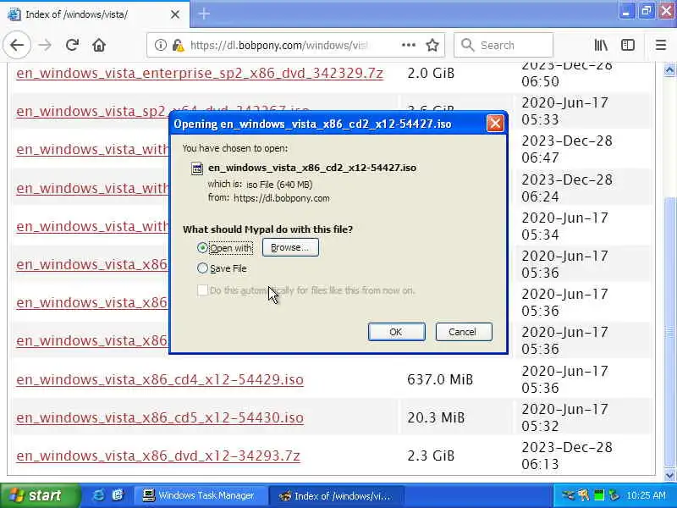
Task: Click the date 2023-Dec-28 06:13
Action: click(566, 456)
